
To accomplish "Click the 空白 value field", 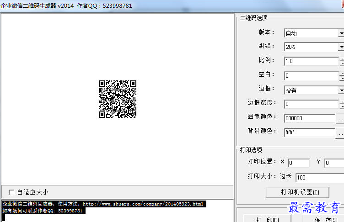I will point(312,76).
